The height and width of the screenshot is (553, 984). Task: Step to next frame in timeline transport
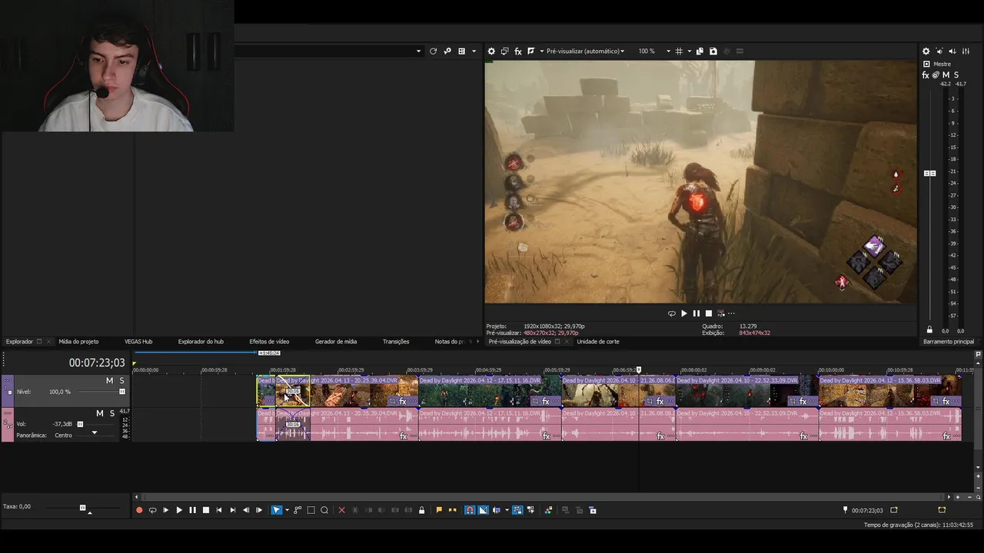pos(259,510)
